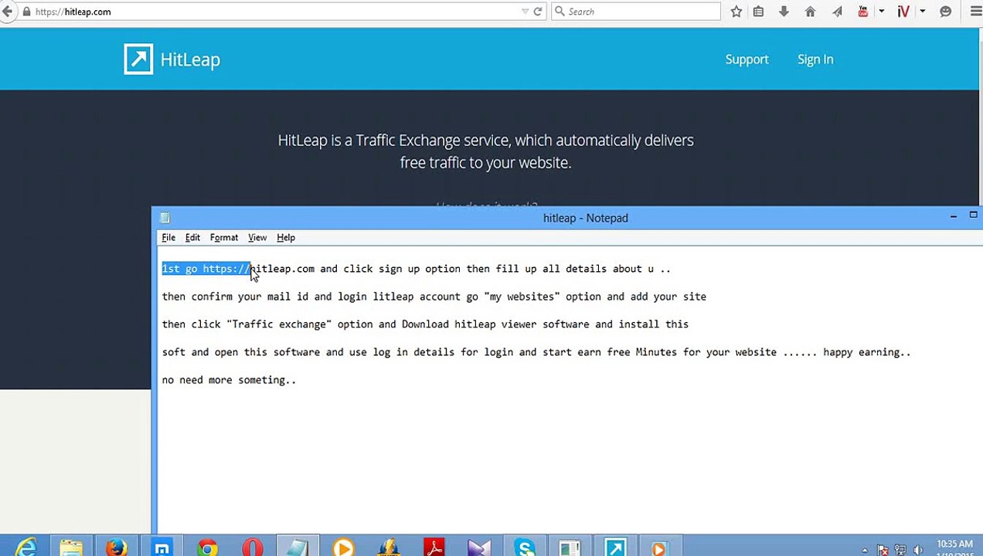
Task: Switch to Firefox on the taskbar
Action: tap(116, 547)
